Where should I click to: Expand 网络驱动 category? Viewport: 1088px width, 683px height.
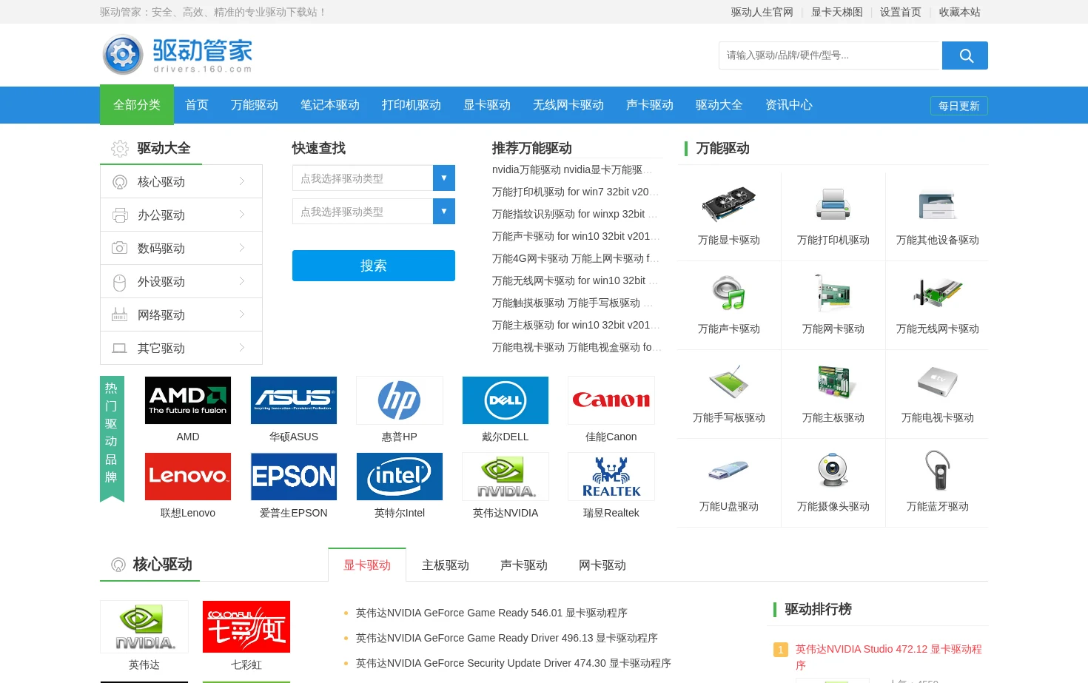[x=181, y=314]
